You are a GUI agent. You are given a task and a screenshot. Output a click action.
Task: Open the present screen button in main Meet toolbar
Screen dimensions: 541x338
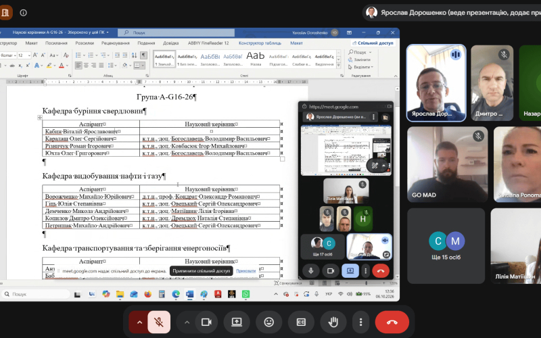[237, 322]
